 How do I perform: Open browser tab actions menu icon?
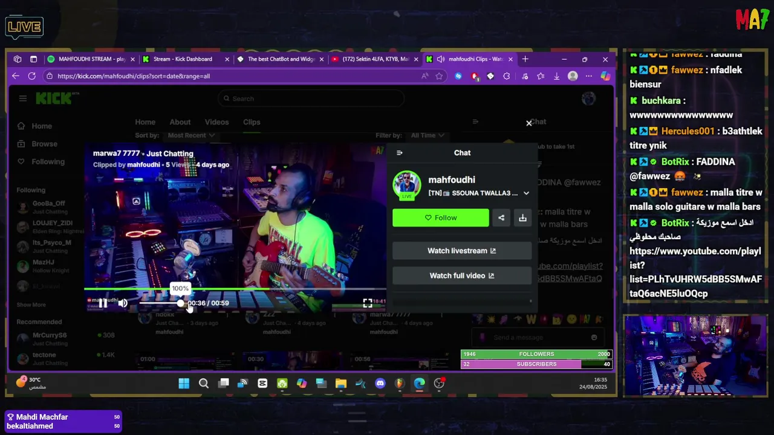pyautogui.click(x=33, y=59)
